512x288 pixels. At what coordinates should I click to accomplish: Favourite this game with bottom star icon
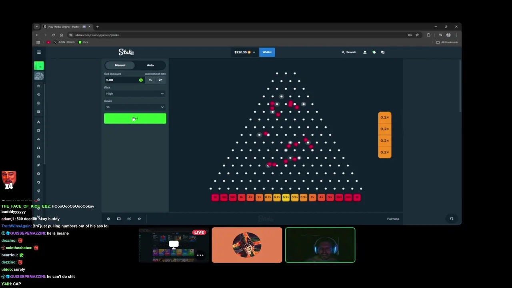pos(139,219)
